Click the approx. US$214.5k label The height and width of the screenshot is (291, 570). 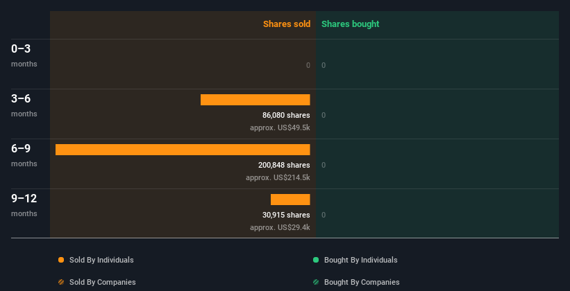click(x=278, y=178)
